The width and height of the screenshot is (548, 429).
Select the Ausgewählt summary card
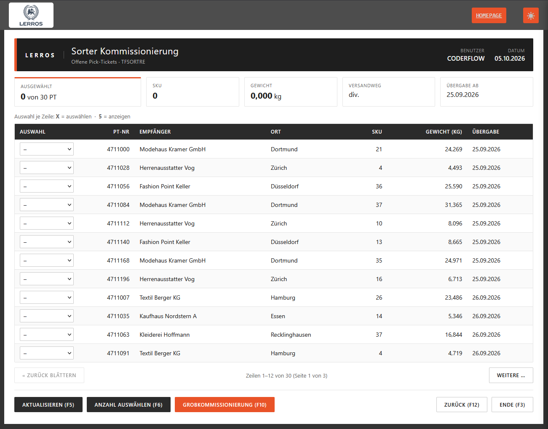(78, 92)
